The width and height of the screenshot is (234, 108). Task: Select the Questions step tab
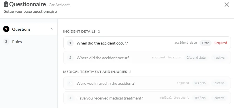click(29, 29)
